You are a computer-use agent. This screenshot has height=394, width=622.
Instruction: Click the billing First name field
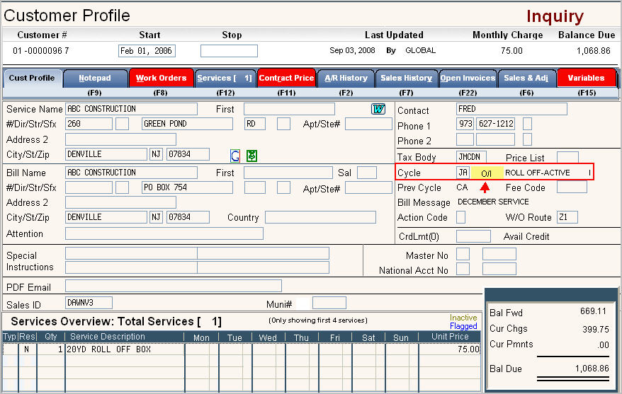click(288, 173)
